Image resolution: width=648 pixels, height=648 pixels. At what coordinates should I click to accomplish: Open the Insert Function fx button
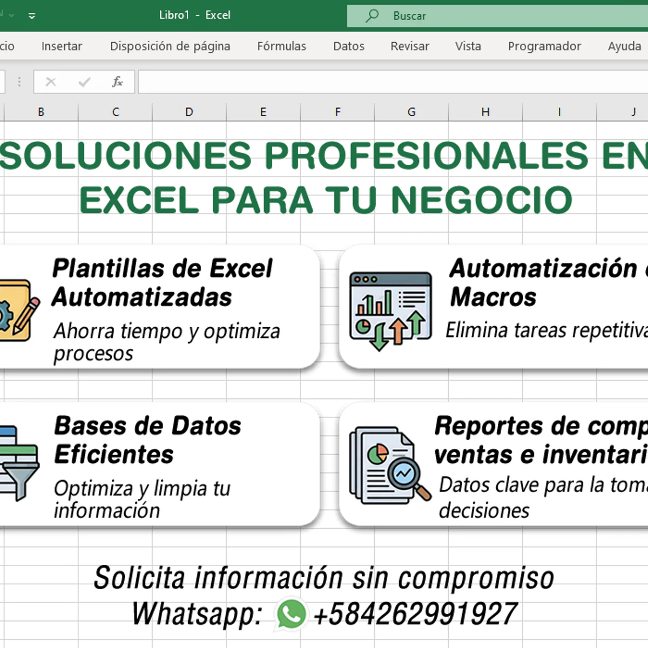[x=117, y=82]
